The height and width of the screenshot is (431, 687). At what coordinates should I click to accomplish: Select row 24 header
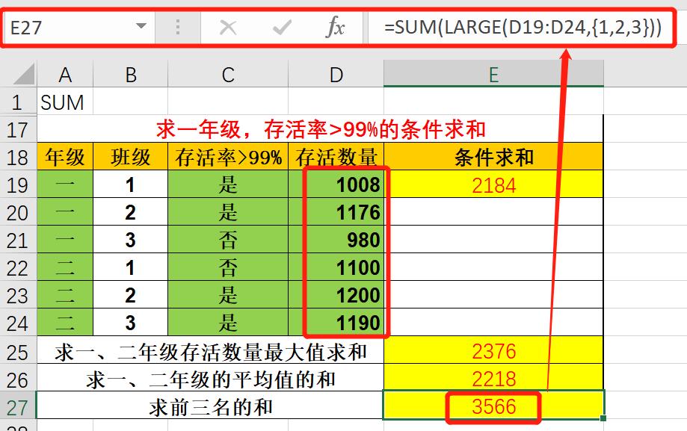point(18,323)
